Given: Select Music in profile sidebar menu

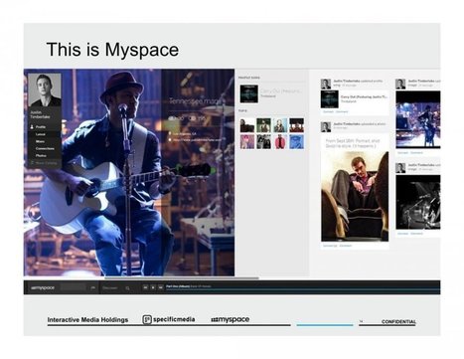Looking at the screenshot, I should pyautogui.click(x=40, y=141).
